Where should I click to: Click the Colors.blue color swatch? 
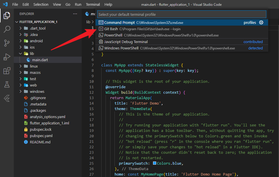(x=154, y=163)
